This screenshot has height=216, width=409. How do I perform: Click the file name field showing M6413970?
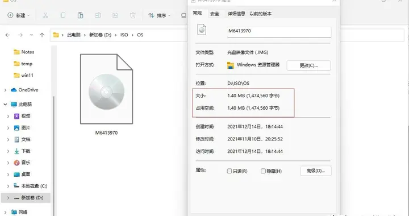[x=279, y=31]
